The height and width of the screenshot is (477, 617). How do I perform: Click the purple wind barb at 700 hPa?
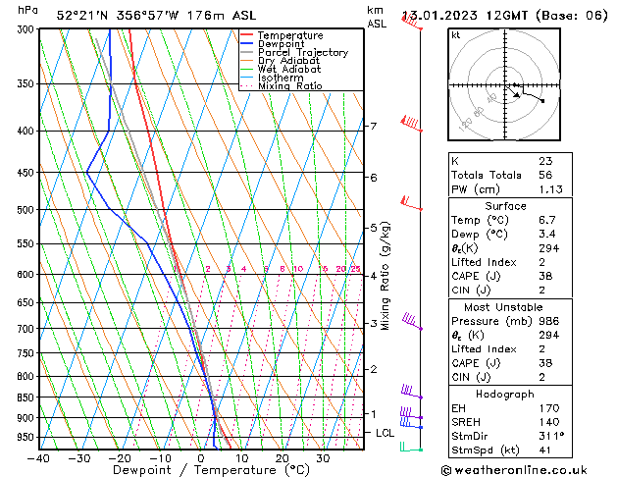point(412,321)
